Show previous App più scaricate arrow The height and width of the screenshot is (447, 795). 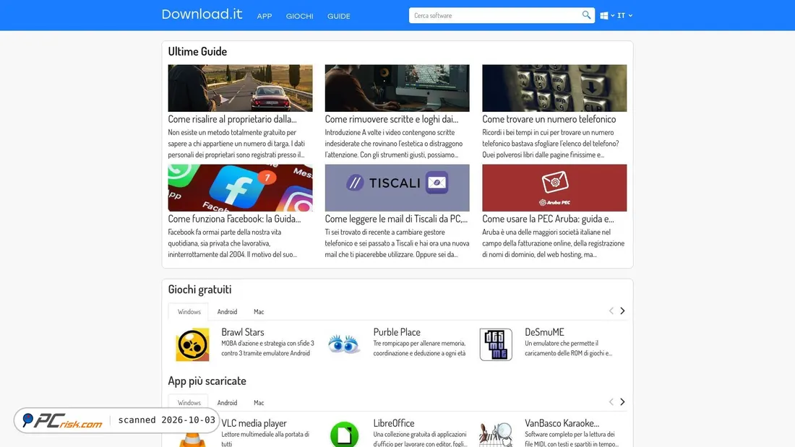pyautogui.click(x=611, y=402)
